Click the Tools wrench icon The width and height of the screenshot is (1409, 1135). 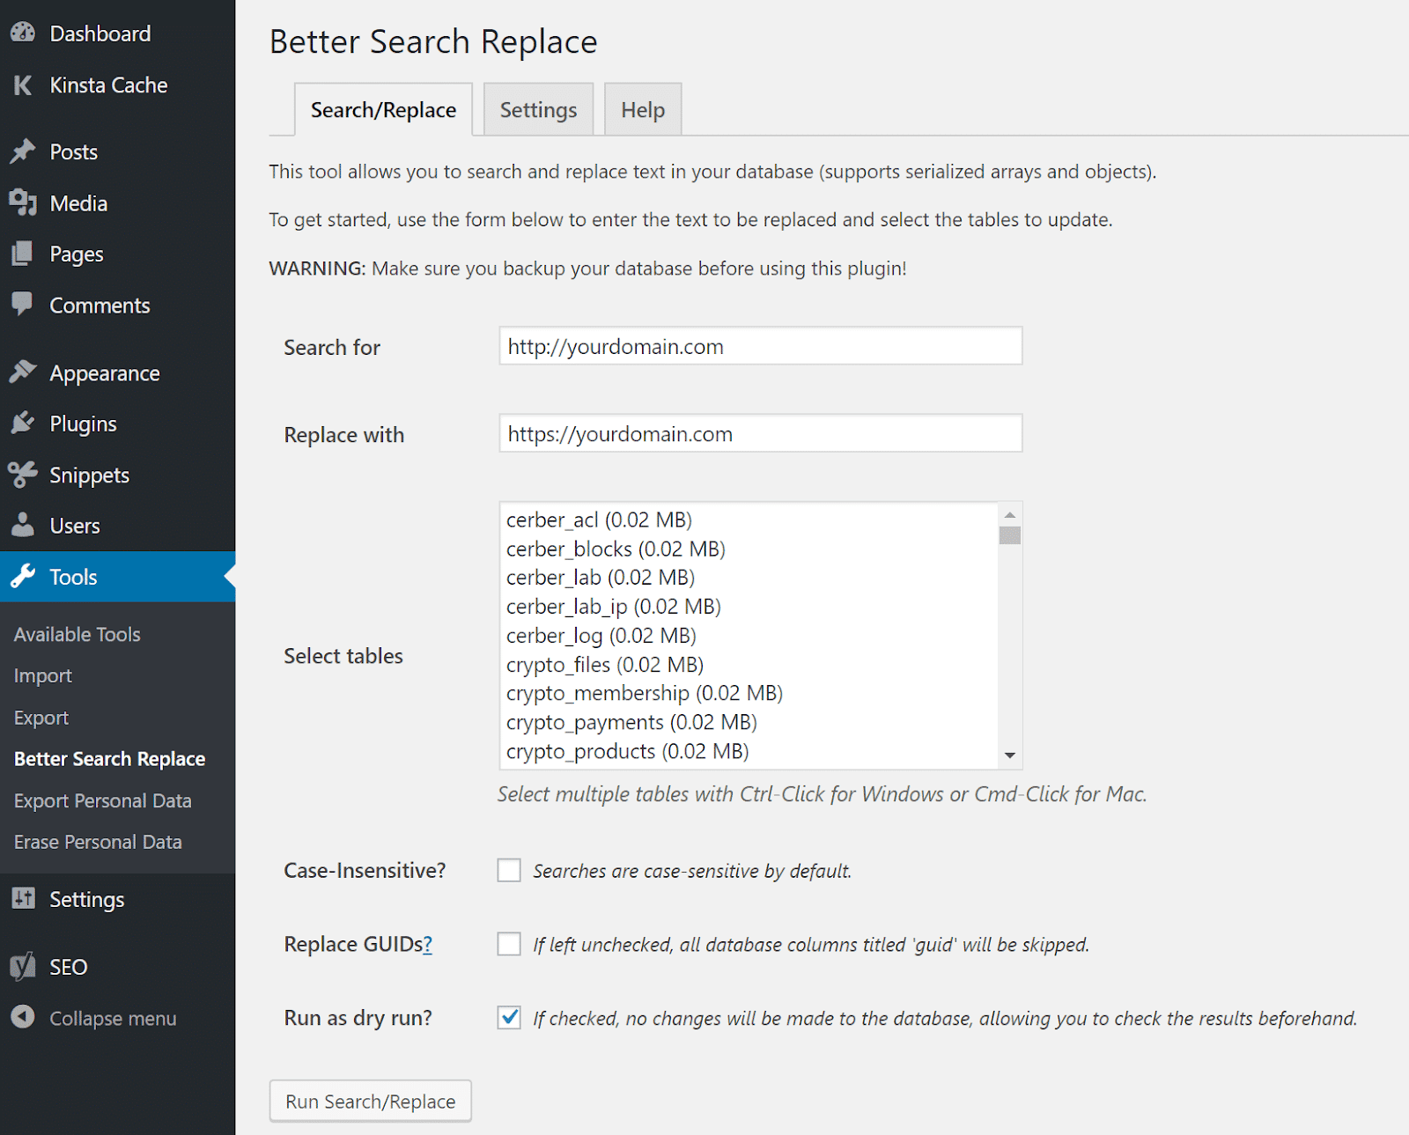click(x=24, y=577)
